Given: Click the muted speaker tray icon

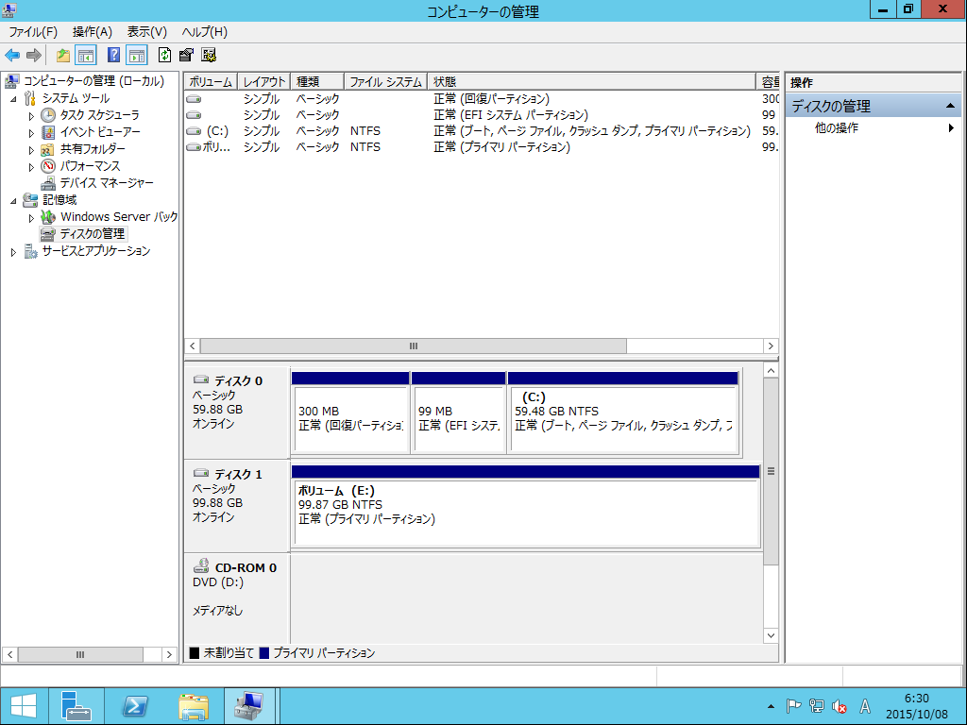Looking at the screenshot, I should [839, 706].
